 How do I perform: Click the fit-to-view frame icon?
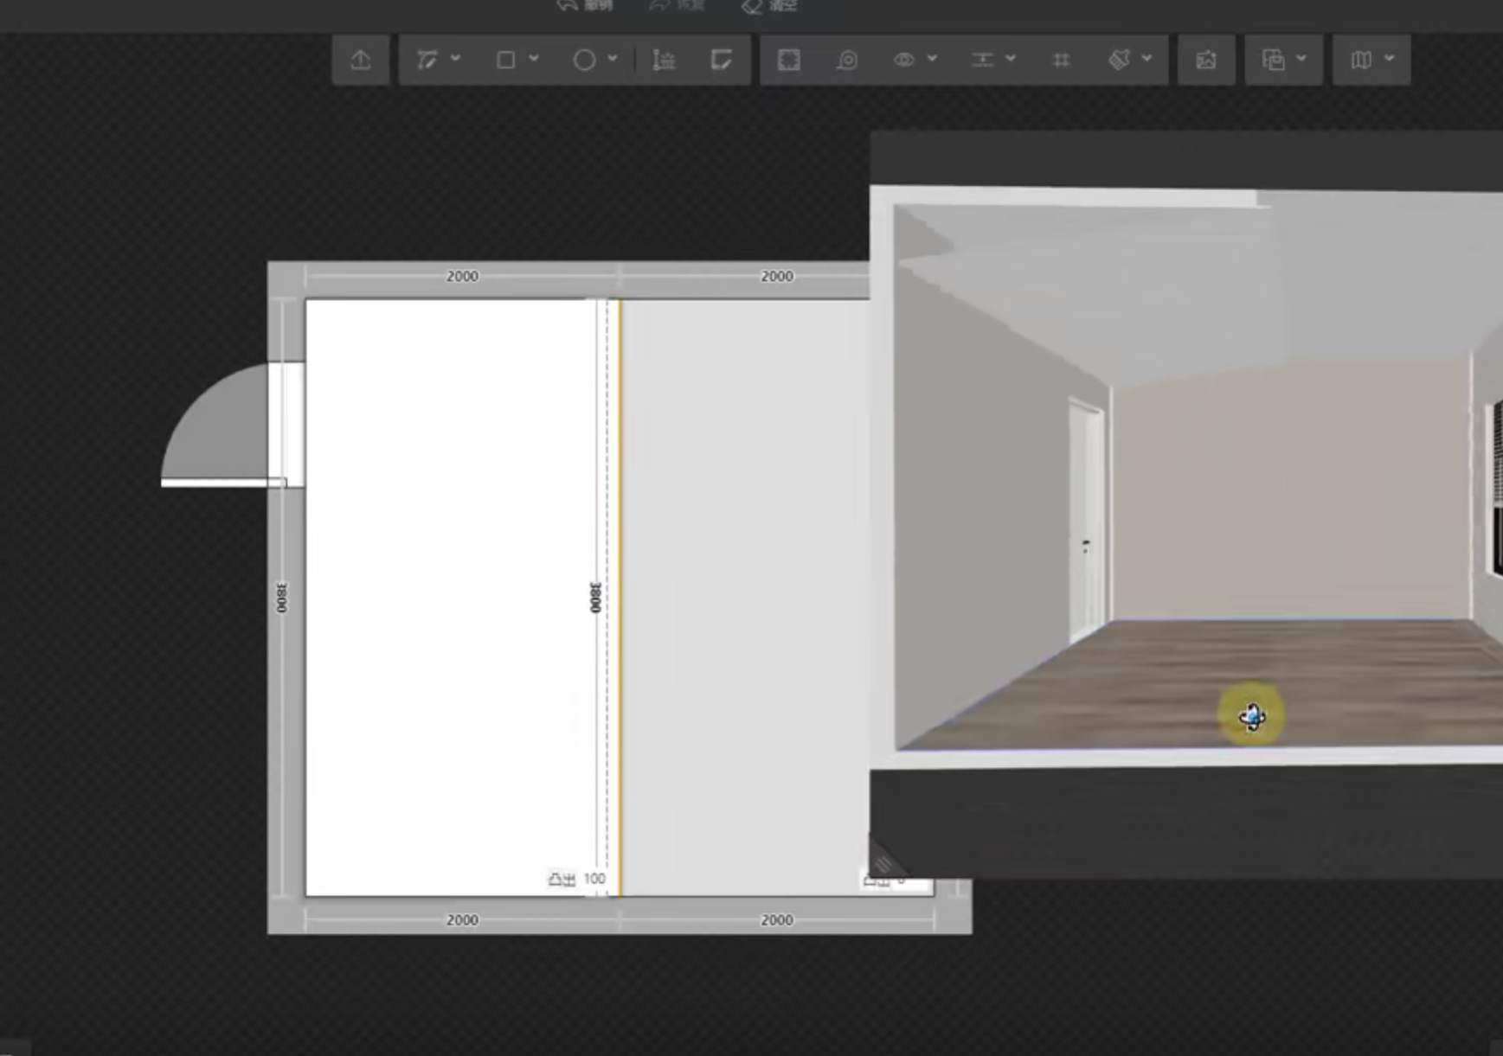(x=788, y=60)
